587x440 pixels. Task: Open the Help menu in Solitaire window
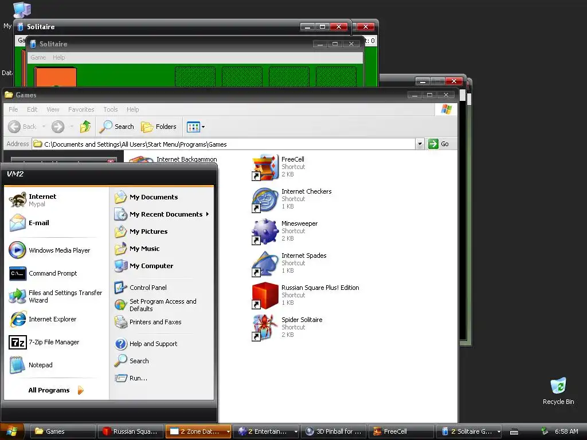coord(59,57)
